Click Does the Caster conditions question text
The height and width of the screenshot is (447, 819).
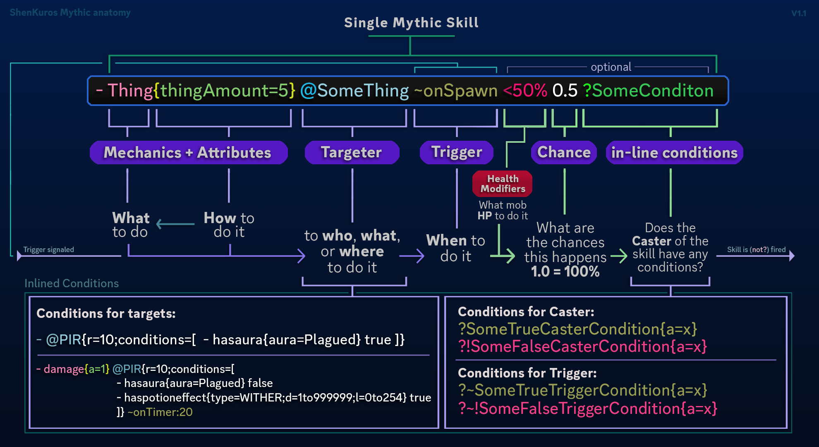tap(670, 248)
